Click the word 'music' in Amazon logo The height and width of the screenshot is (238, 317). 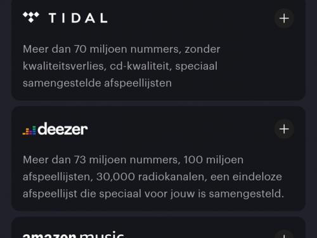(101, 234)
